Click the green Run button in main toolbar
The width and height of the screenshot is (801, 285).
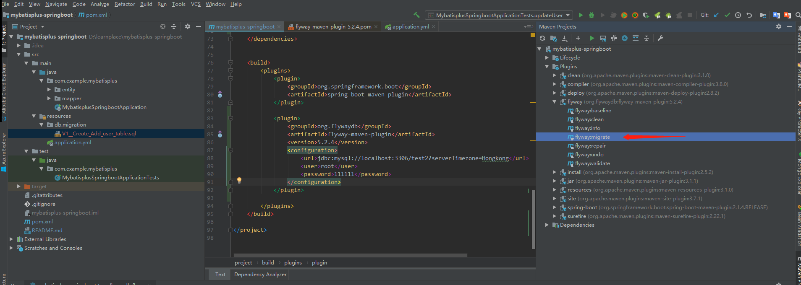pyautogui.click(x=581, y=15)
